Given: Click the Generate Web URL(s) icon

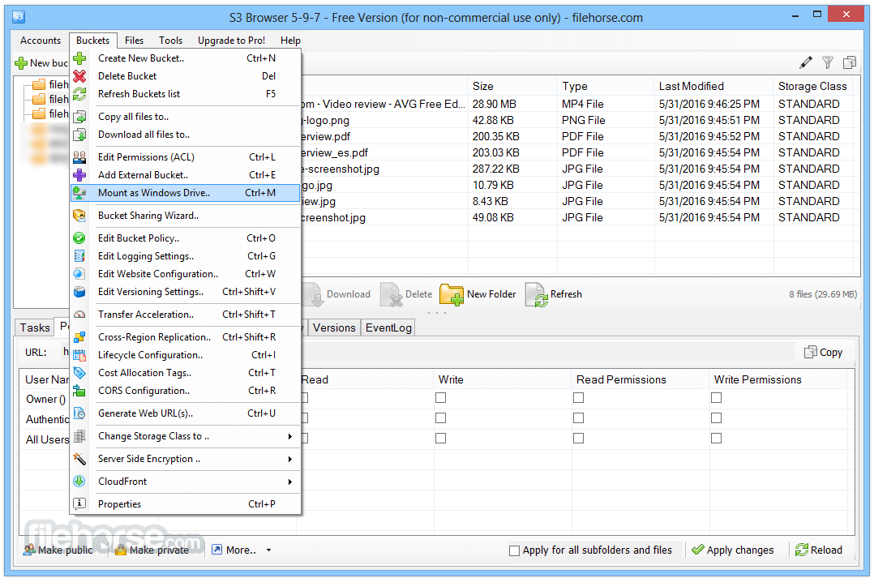Looking at the screenshot, I should pos(79,413).
